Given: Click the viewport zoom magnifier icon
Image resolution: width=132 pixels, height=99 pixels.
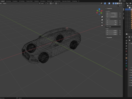Looking at the screenshot, I should click(x=102, y=17).
